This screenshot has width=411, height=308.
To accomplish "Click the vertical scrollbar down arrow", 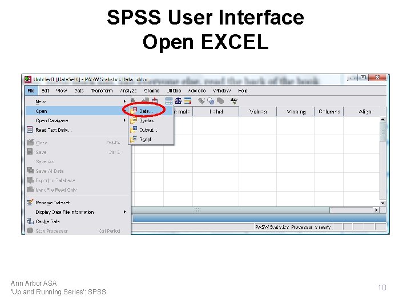I will point(382,203).
